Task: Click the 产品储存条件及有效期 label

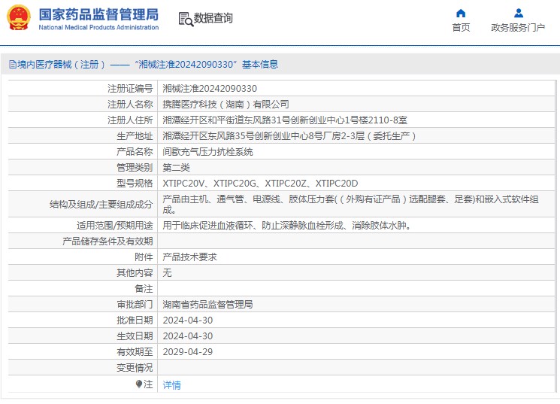Action: (x=107, y=241)
